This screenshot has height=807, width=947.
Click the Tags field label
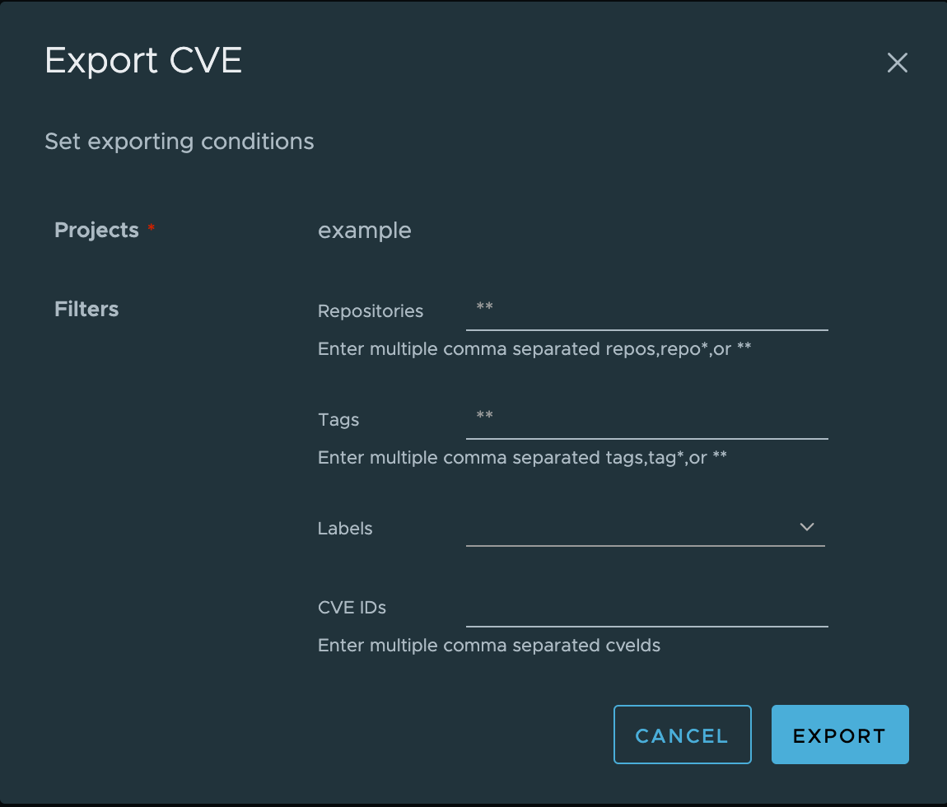(x=338, y=420)
